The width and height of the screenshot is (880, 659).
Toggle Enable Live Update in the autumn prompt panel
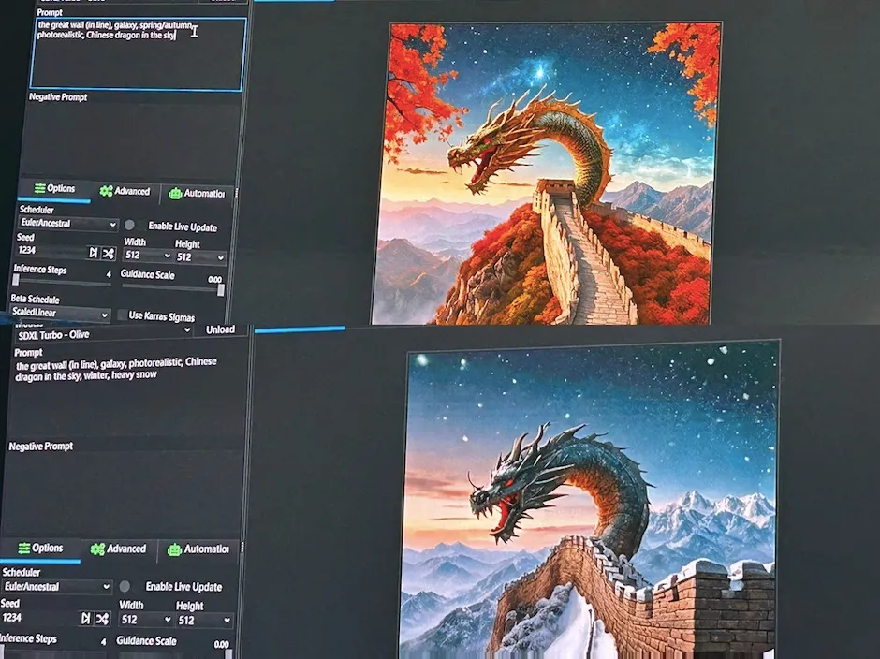tap(130, 227)
